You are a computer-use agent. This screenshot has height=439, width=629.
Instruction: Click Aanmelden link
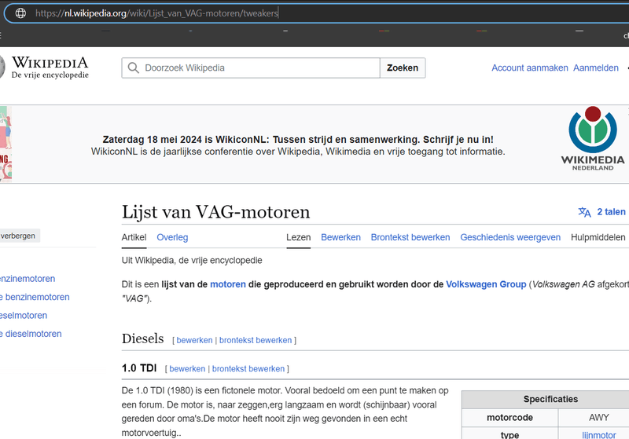[x=596, y=68]
